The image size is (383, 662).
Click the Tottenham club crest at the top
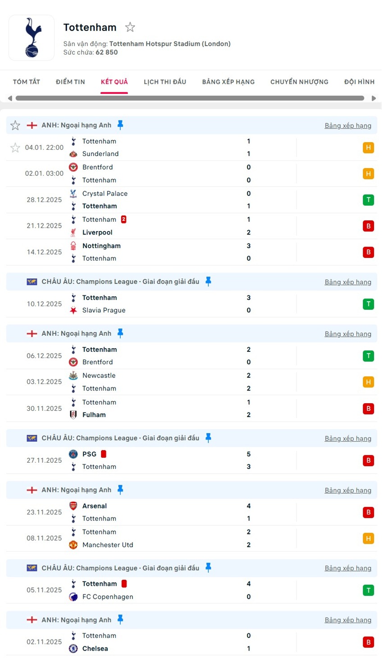(x=31, y=37)
